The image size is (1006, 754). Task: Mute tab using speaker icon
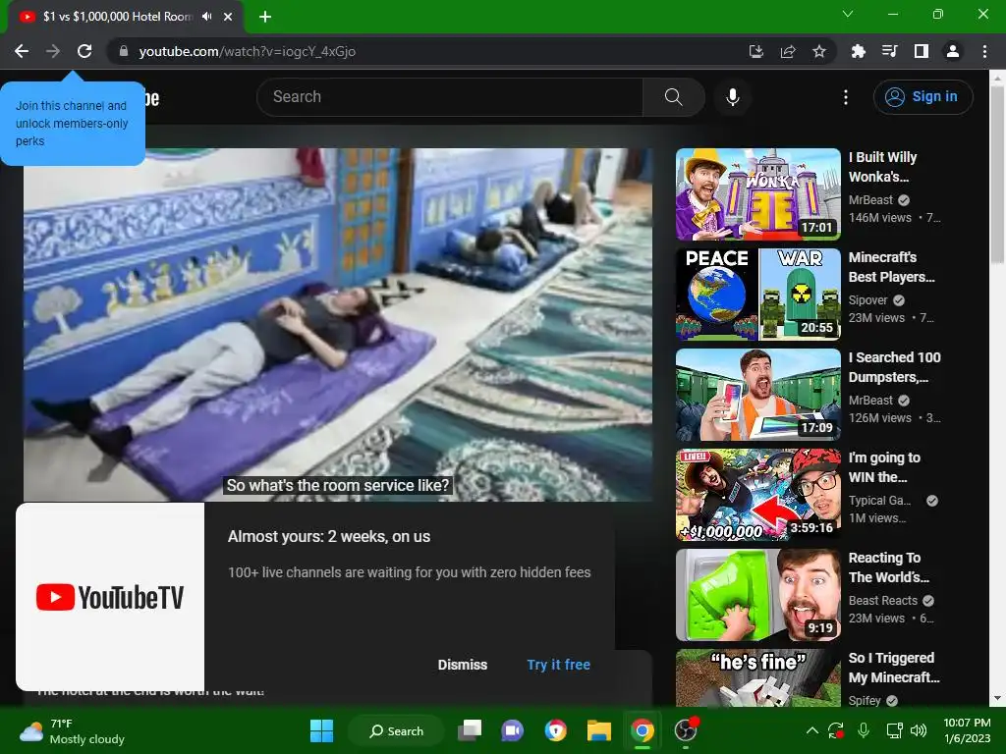pos(206,17)
